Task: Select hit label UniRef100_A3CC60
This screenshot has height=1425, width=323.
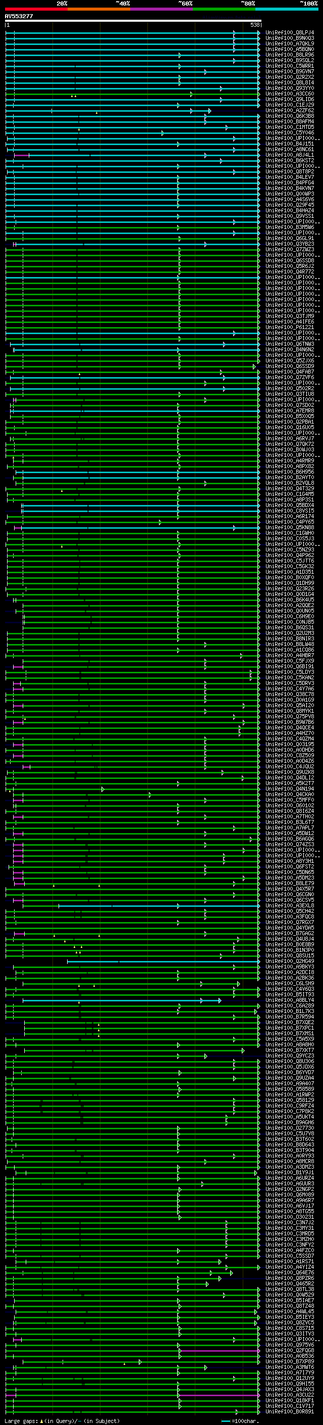Action: [290, 94]
